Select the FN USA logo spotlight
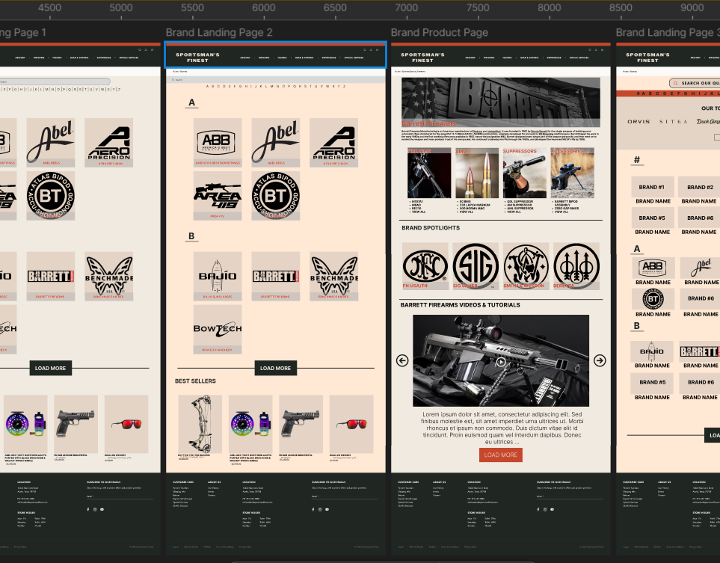The width and height of the screenshot is (720, 563). (425, 266)
